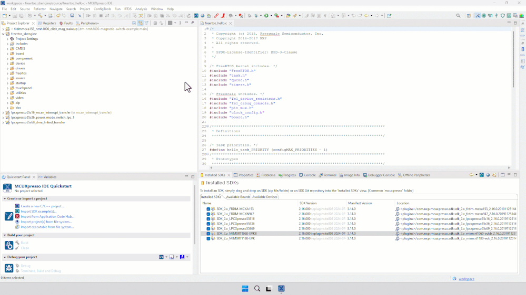Click 'Create a new C/C++ project...' link
The width and height of the screenshot is (526, 295).
[42, 206]
